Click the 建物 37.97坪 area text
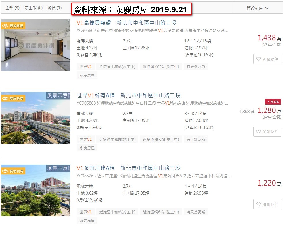Screen dimensions: 284x226 pyautogui.click(x=196, y=48)
